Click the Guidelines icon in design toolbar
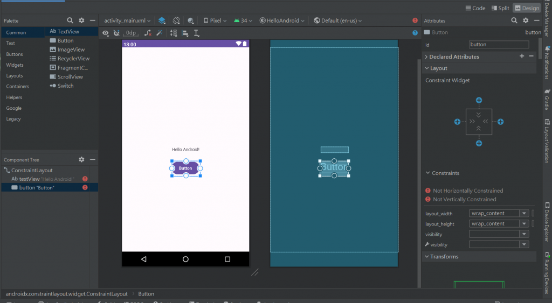The image size is (552, 303). (x=197, y=33)
